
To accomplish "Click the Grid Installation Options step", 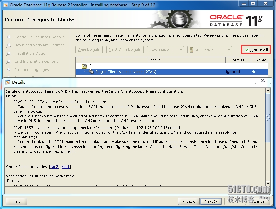I will [x=36, y=61].
